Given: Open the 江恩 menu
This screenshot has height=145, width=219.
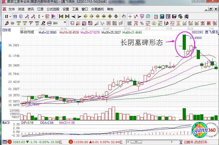Looking at the screenshot, I should click(40, 9).
